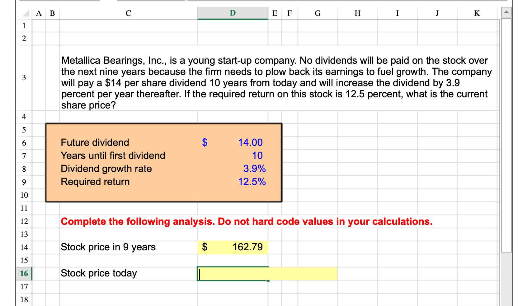518x306 pixels.
Task: Select the cell showing 10 years
Action: (232, 156)
